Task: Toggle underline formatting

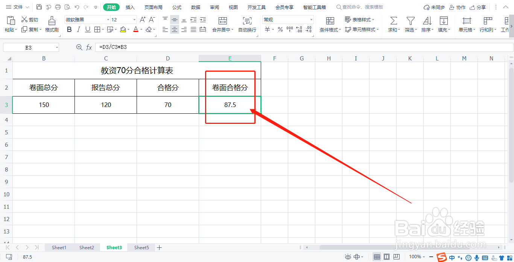Action: point(88,29)
